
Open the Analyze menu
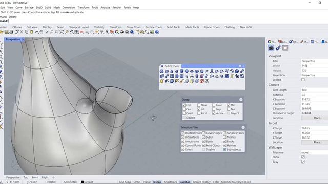105,7
